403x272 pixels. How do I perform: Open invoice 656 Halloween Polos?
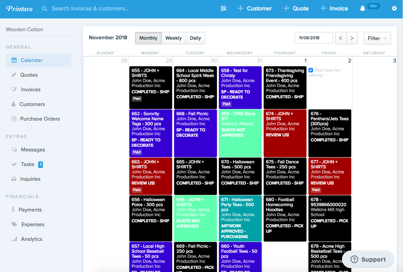(151, 218)
